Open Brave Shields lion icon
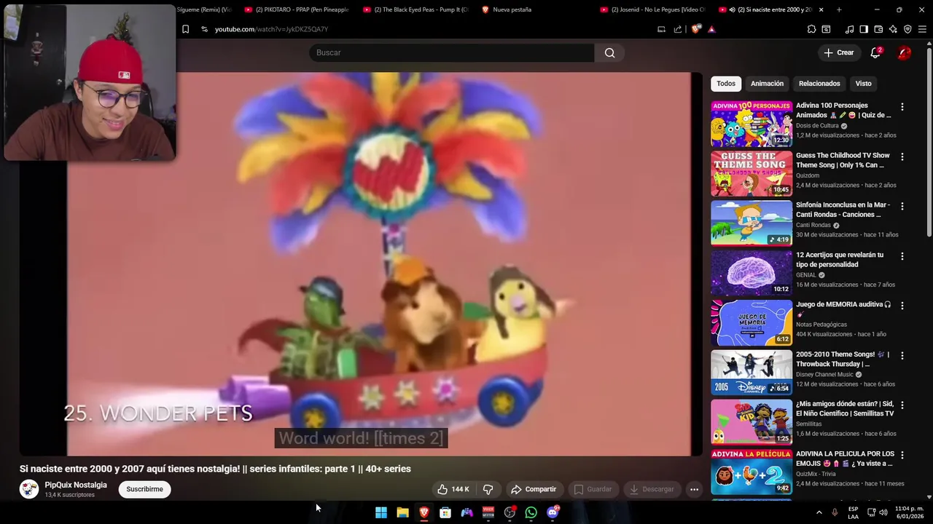Viewport: 933px width, 524px height. coord(696,29)
